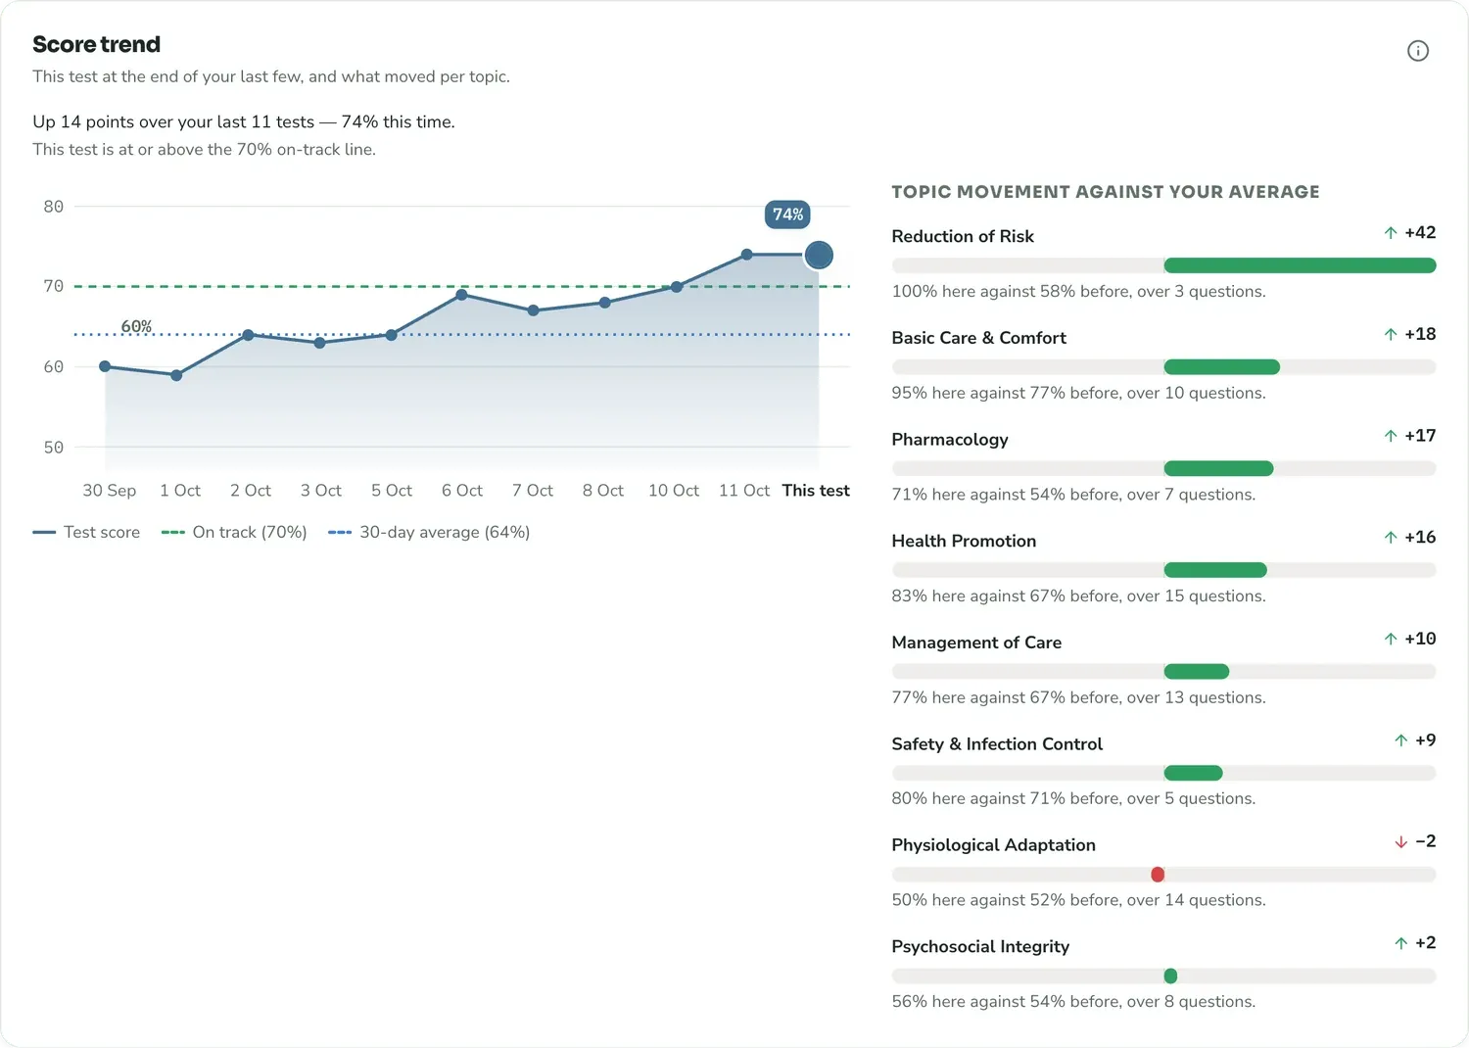Screen dimensions: 1469x1048
Task: Click the Psychosocial Integrity green marker
Action: (x=1170, y=976)
